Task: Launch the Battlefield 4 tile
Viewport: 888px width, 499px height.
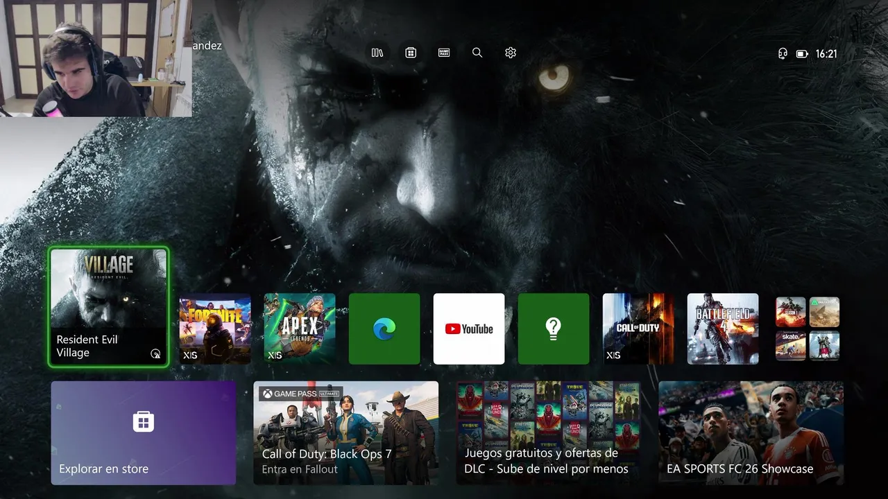Action: (723, 329)
